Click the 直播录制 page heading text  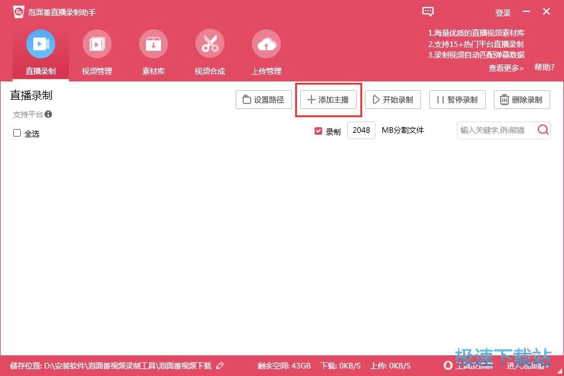31,95
